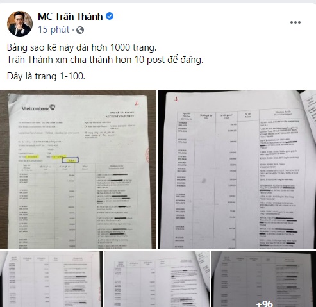Click the line mentioning "hơn 10 post để đăng"

[105, 60]
